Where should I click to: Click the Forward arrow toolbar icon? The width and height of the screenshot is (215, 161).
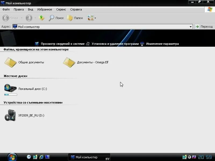29,18
